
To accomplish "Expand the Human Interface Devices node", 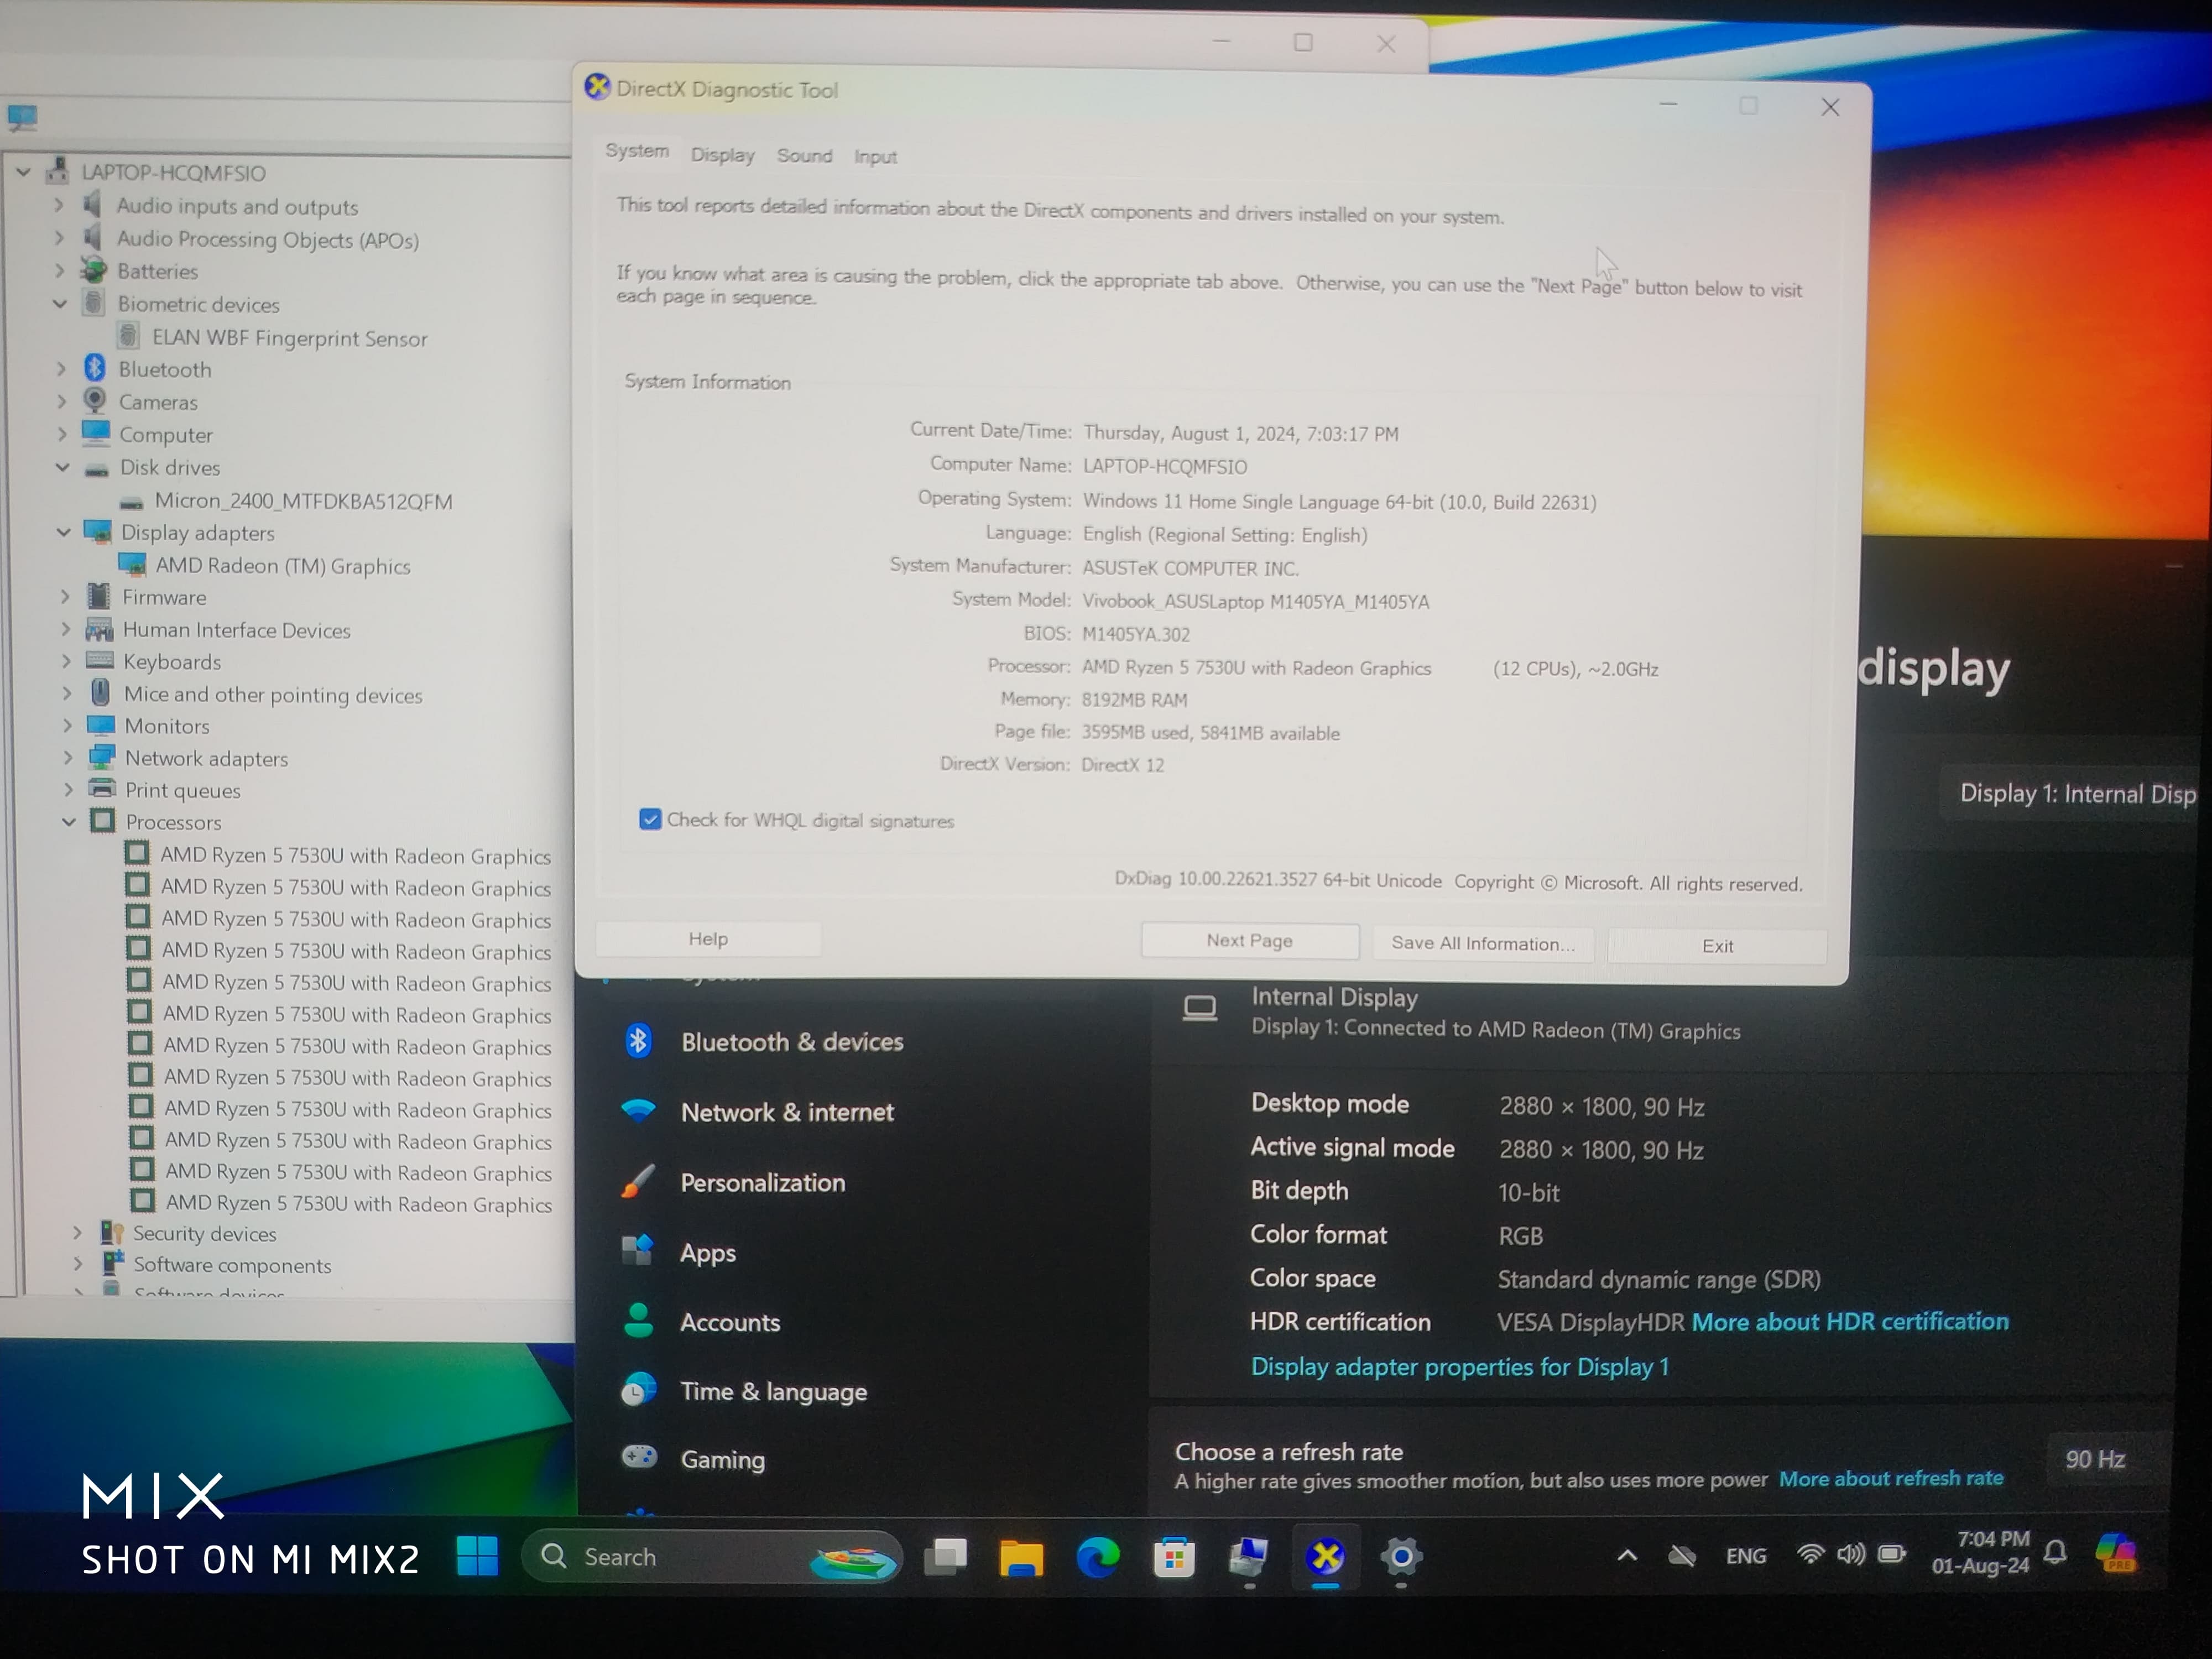I will click(x=65, y=629).
